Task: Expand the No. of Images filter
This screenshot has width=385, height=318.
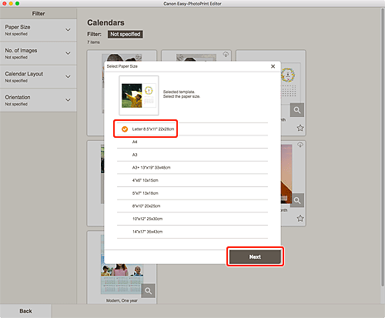Action: coord(38,53)
